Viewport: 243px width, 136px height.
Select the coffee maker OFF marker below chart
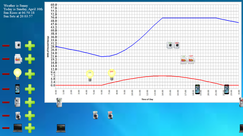110,115
